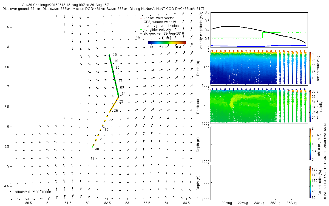Click day label 28 on the glider track

pos(106,130)
